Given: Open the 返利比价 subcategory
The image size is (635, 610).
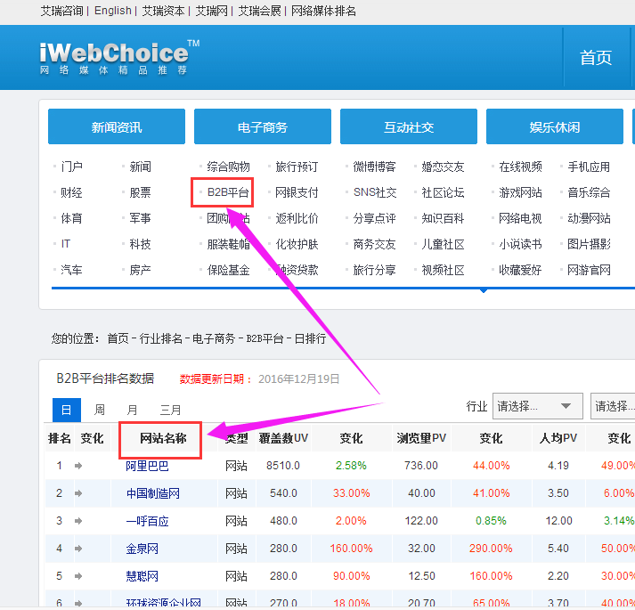Looking at the screenshot, I should pyautogui.click(x=297, y=218).
